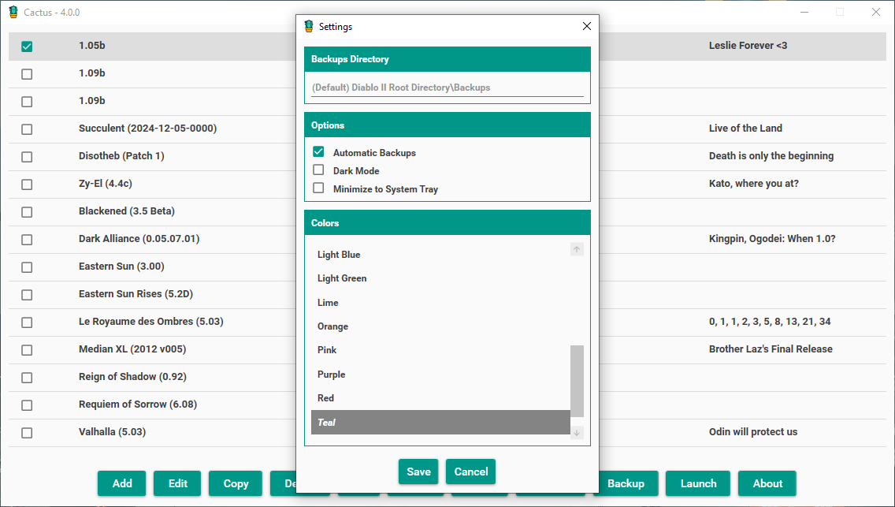Image resolution: width=895 pixels, height=507 pixels.
Task: Click 'Kingpin, Ogodei: When 1.0?' text
Action: pos(772,239)
